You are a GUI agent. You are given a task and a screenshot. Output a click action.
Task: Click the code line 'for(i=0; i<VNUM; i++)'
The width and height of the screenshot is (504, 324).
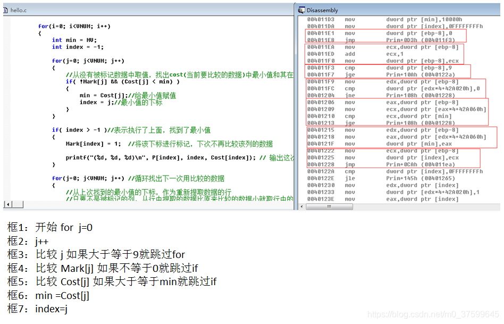(x=74, y=27)
